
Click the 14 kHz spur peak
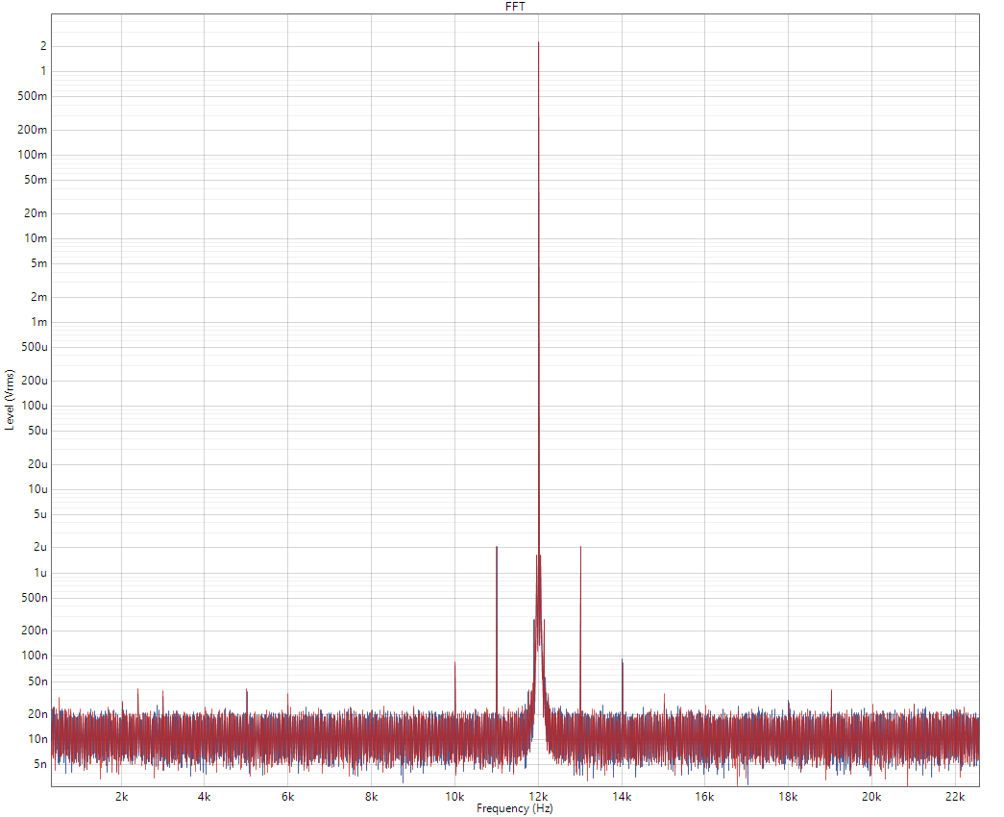point(622,660)
